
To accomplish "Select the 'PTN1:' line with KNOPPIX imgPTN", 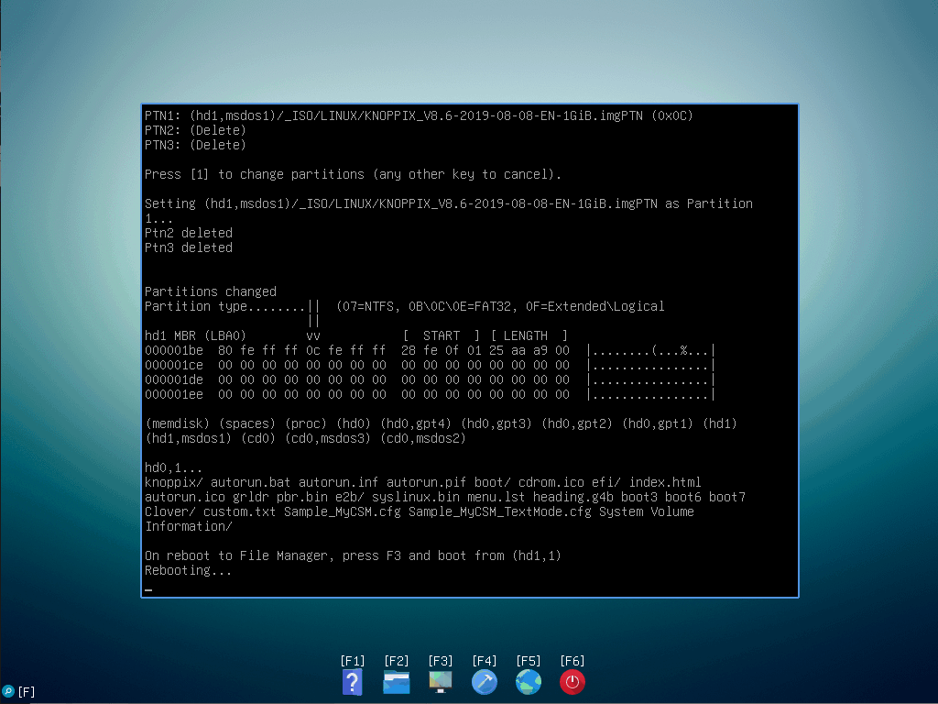I will point(419,115).
